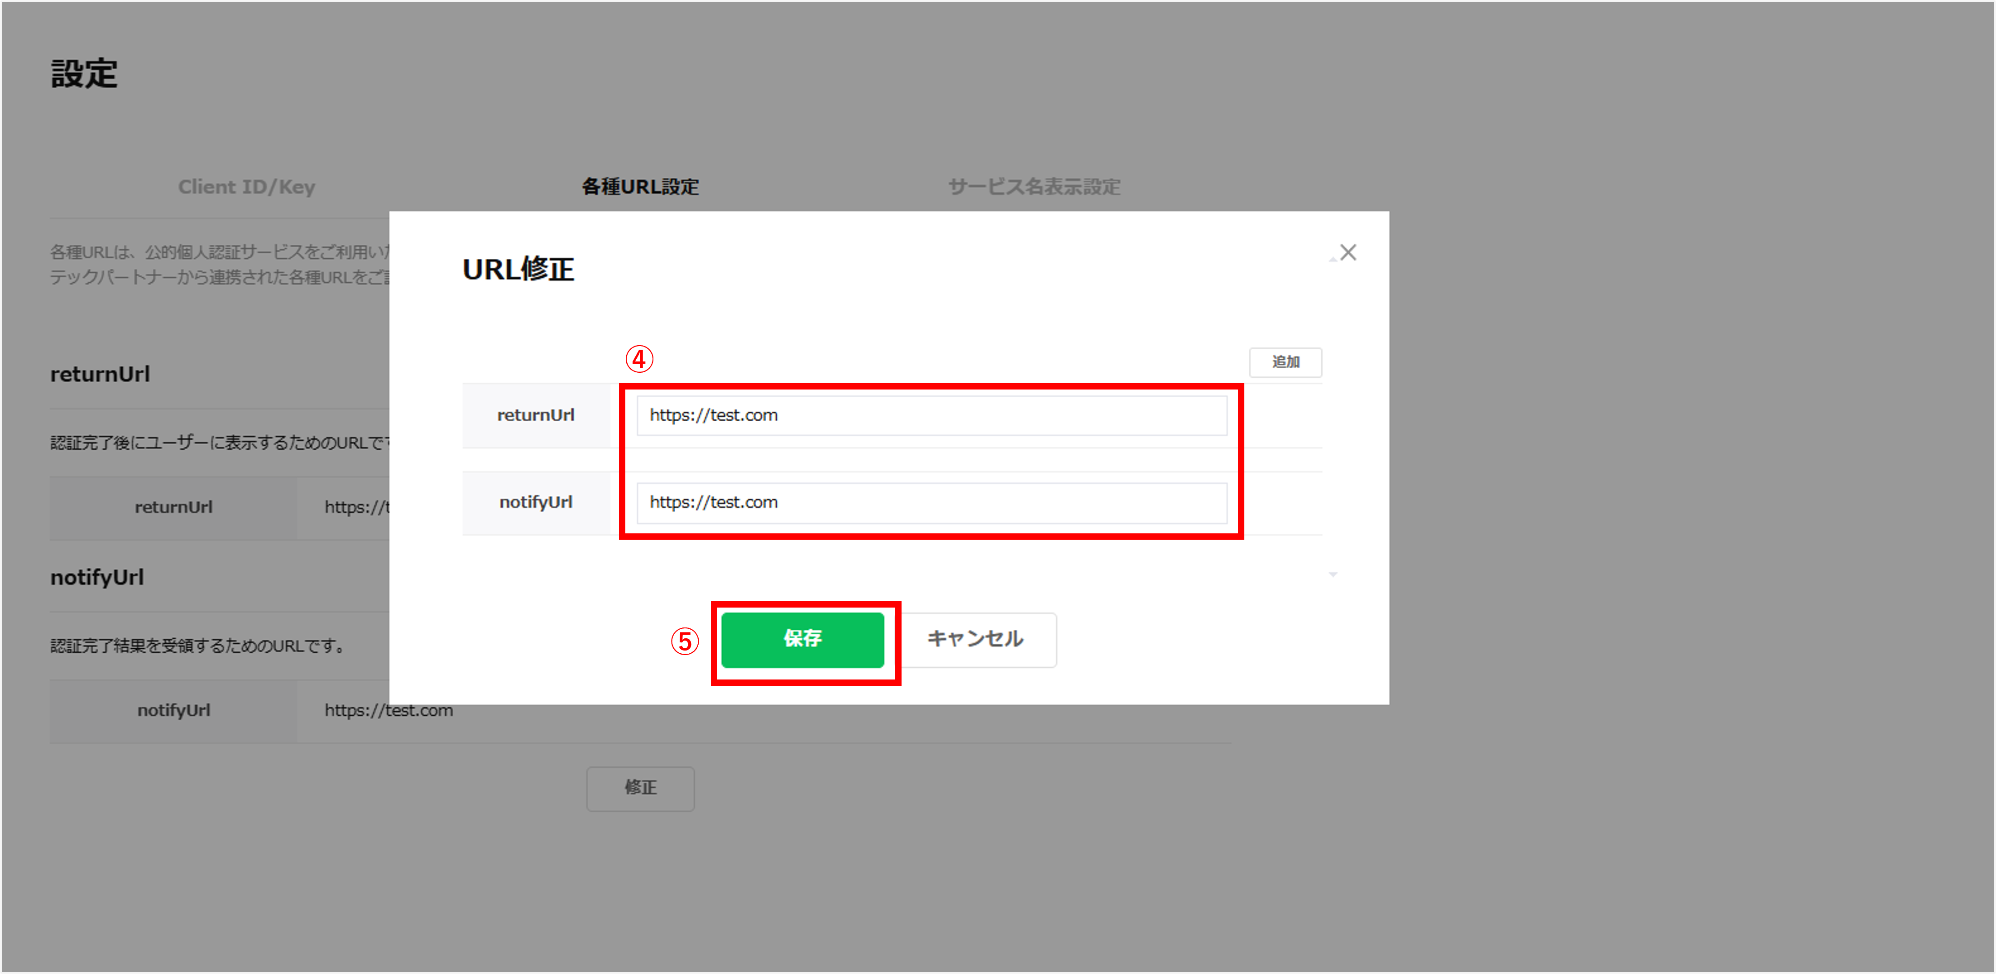Click the URL修正 dialog title

[518, 270]
